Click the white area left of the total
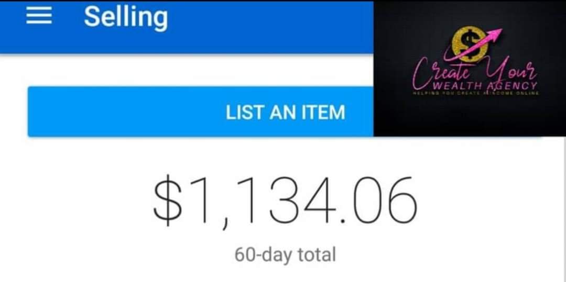This screenshot has width=566, height=282. (76, 202)
